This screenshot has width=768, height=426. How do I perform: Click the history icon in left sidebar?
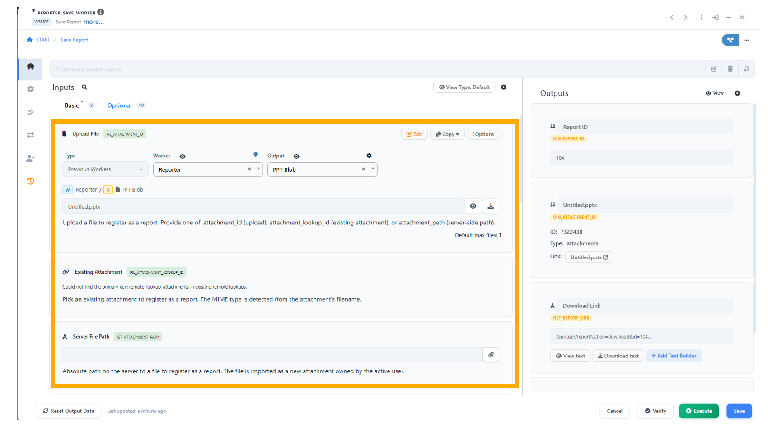[x=30, y=181]
